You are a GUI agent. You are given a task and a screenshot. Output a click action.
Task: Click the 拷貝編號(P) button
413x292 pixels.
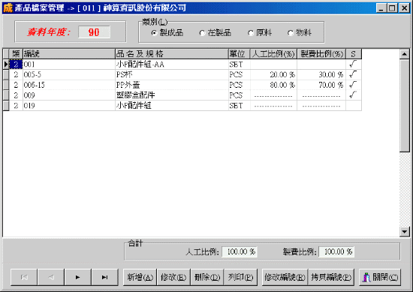point(331,277)
